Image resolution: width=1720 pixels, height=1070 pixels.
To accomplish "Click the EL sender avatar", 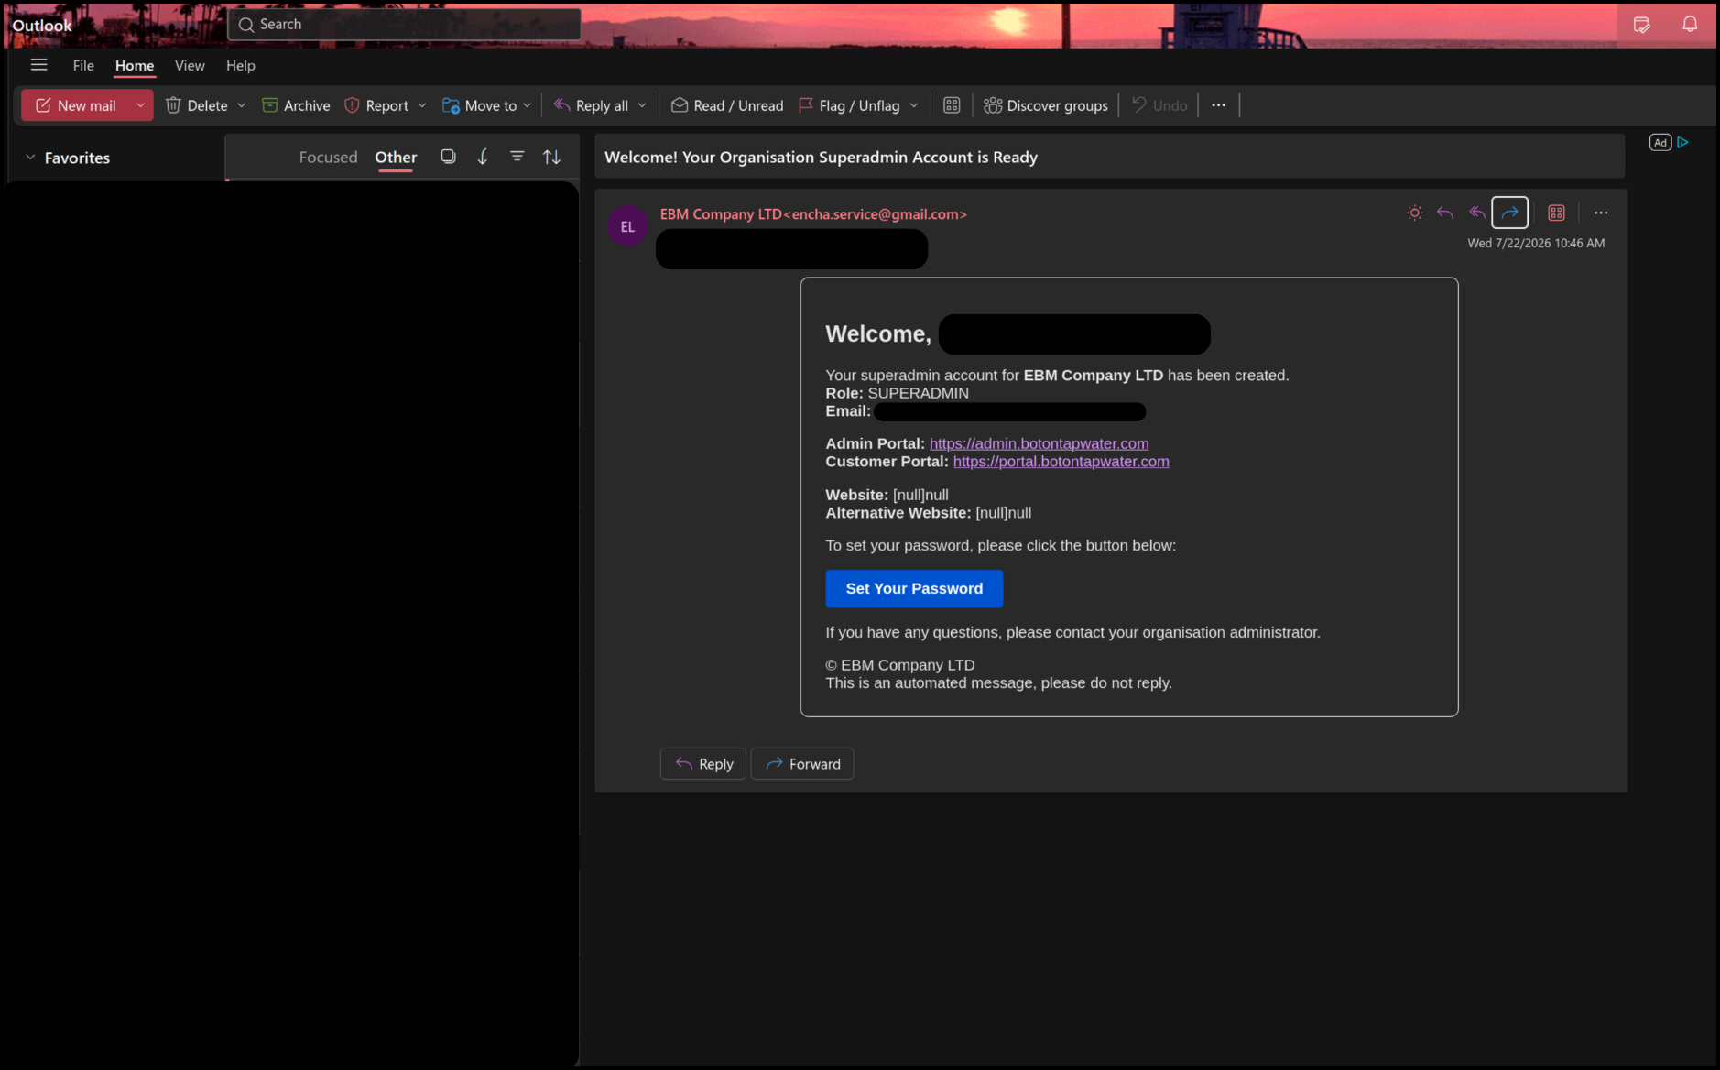I will 627,226.
